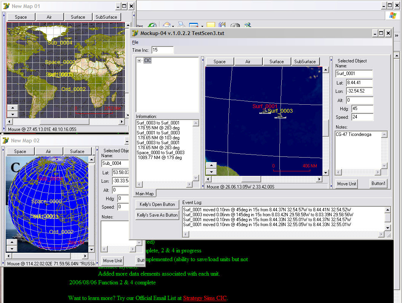Click the zoom up arrow on main map
402x303 pixels.
(211, 166)
